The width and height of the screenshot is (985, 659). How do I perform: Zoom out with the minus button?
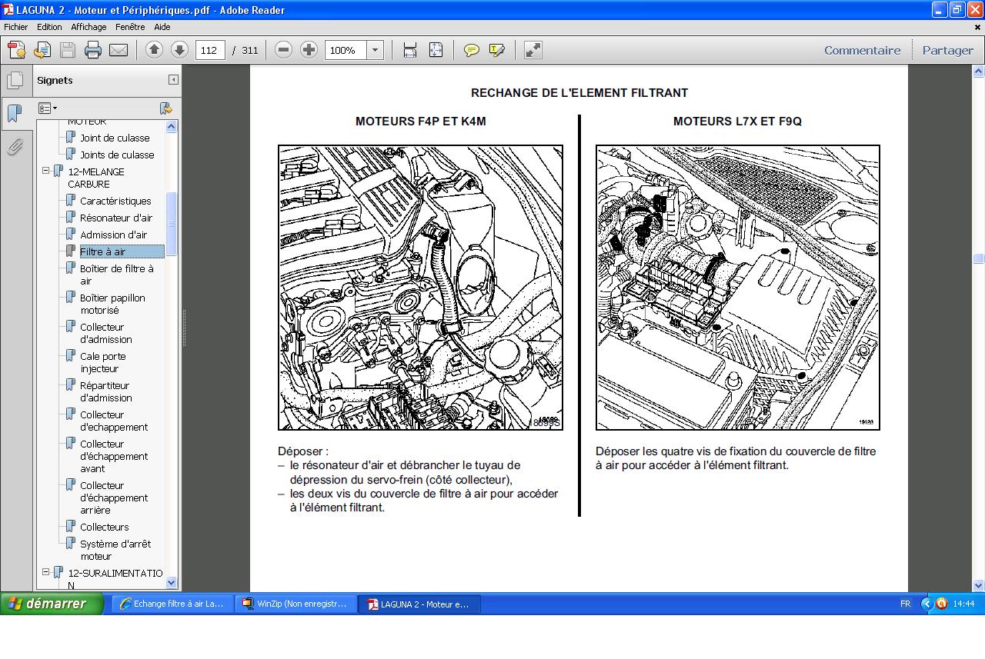283,50
